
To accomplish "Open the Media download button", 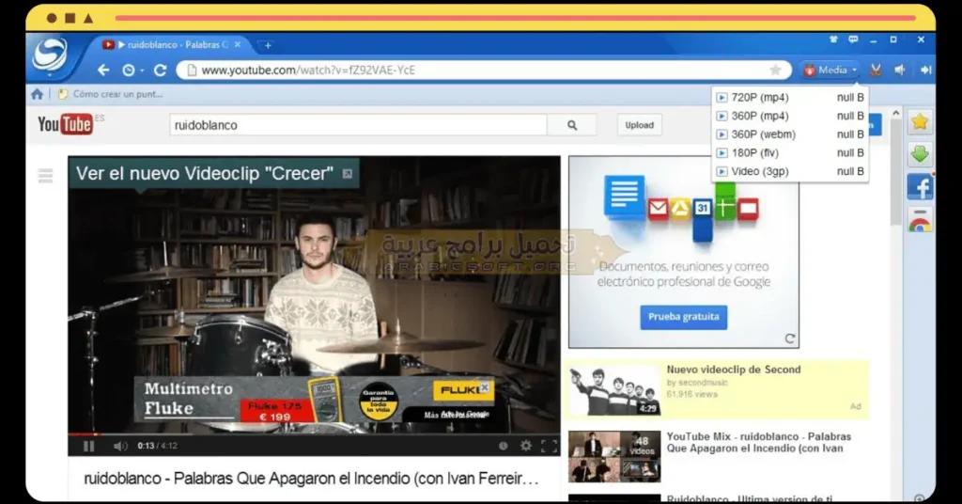I will coord(830,70).
